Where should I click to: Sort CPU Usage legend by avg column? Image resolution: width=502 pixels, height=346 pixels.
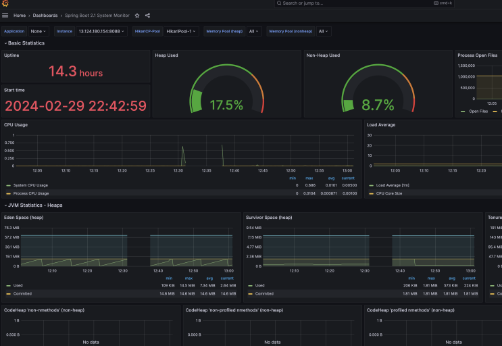point(331,178)
